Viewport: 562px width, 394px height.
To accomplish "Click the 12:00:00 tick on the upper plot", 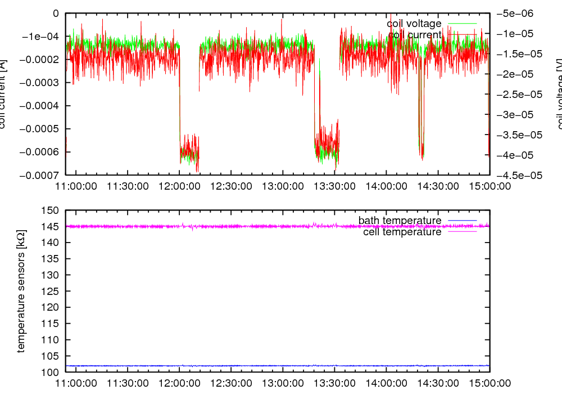I will click(x=179, y=186).
